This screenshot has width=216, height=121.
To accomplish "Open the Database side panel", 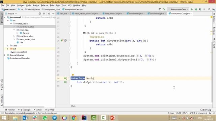I will click(214, 18).
